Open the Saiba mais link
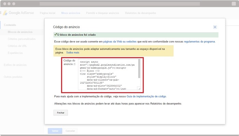The height and width of the screenshot is (136, 239). pos(73,52)
